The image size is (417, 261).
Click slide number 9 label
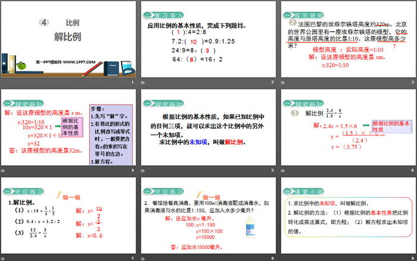(413, 259)
